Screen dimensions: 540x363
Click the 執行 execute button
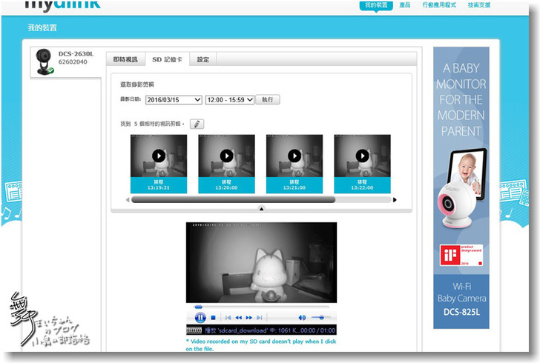coord(268,99)
